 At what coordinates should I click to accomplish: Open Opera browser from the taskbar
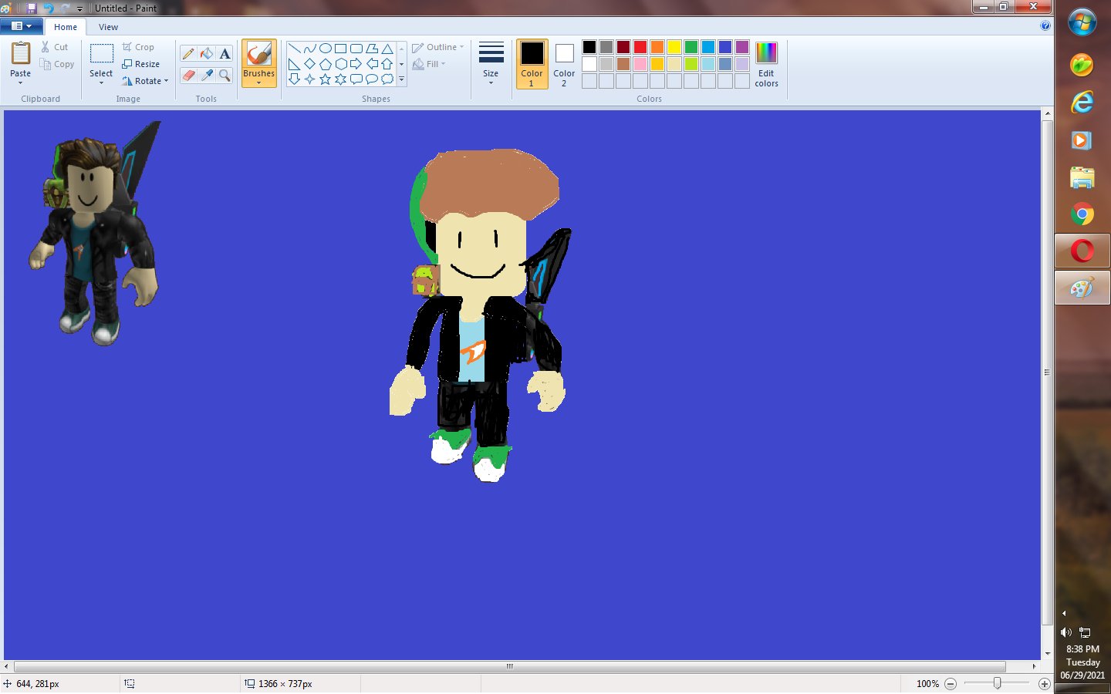point(1082,251)
